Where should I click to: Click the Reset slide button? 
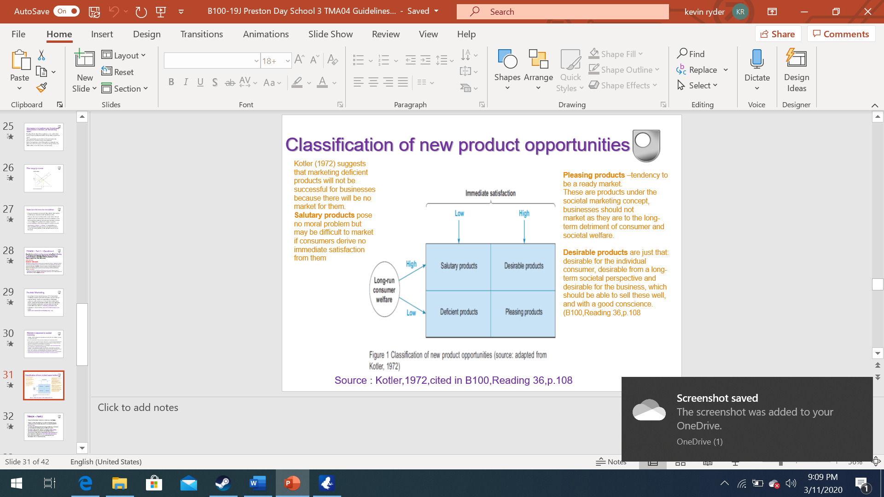(x=118, y=72)
